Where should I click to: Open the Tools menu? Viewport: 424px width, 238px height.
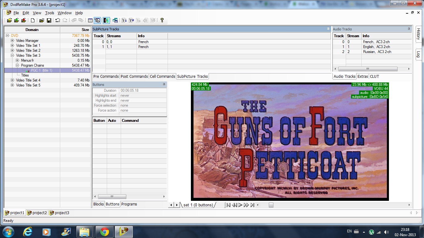pyautogui.click(x=49, y=13)
